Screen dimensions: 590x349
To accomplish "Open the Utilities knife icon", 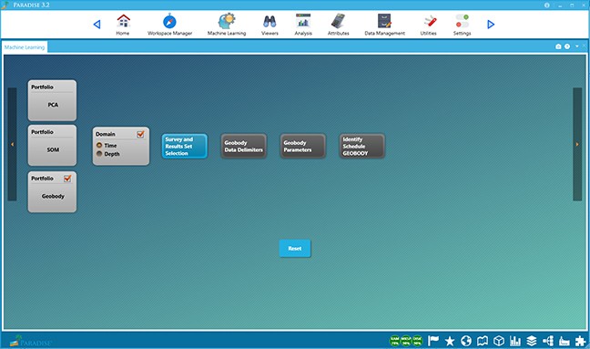I will point(428,22).
